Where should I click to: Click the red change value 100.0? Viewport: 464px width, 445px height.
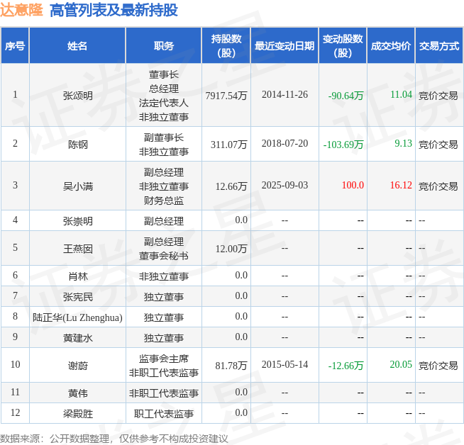click(353, 185)
